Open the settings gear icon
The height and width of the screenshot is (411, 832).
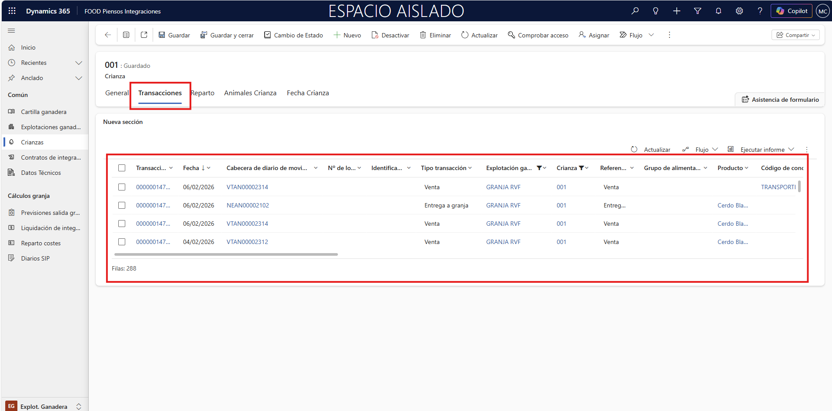pos(739,11)
